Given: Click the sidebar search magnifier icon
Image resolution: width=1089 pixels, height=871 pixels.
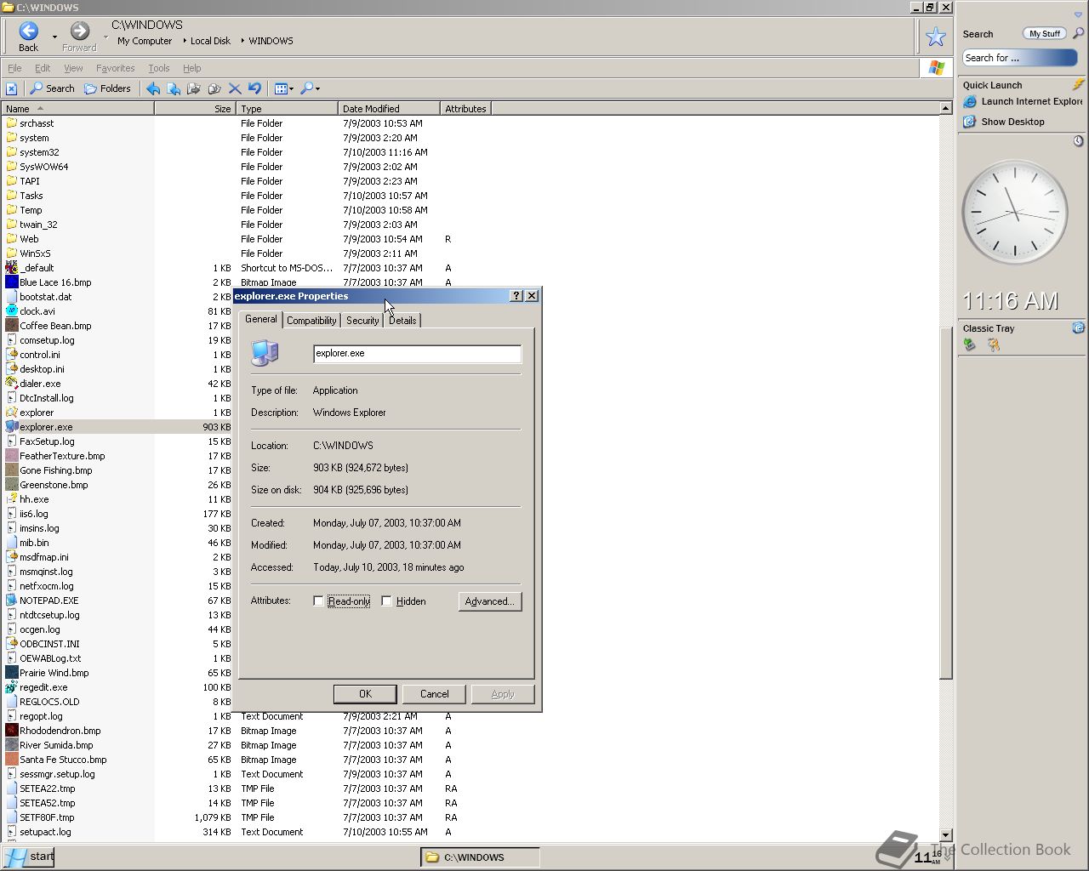Looking at the screenshot, I should pos(1078,33).
